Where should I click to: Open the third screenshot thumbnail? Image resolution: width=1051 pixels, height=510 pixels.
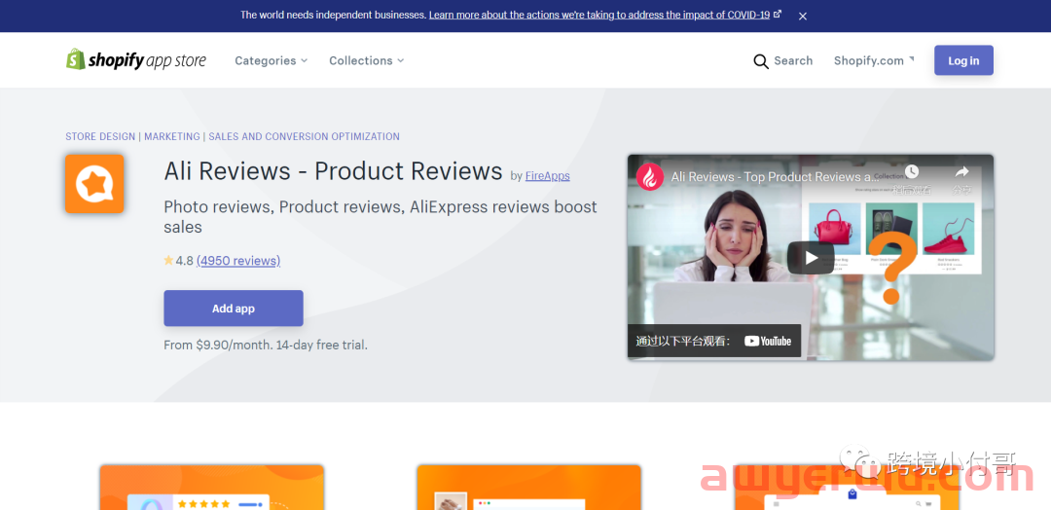(x=846, y=488)
